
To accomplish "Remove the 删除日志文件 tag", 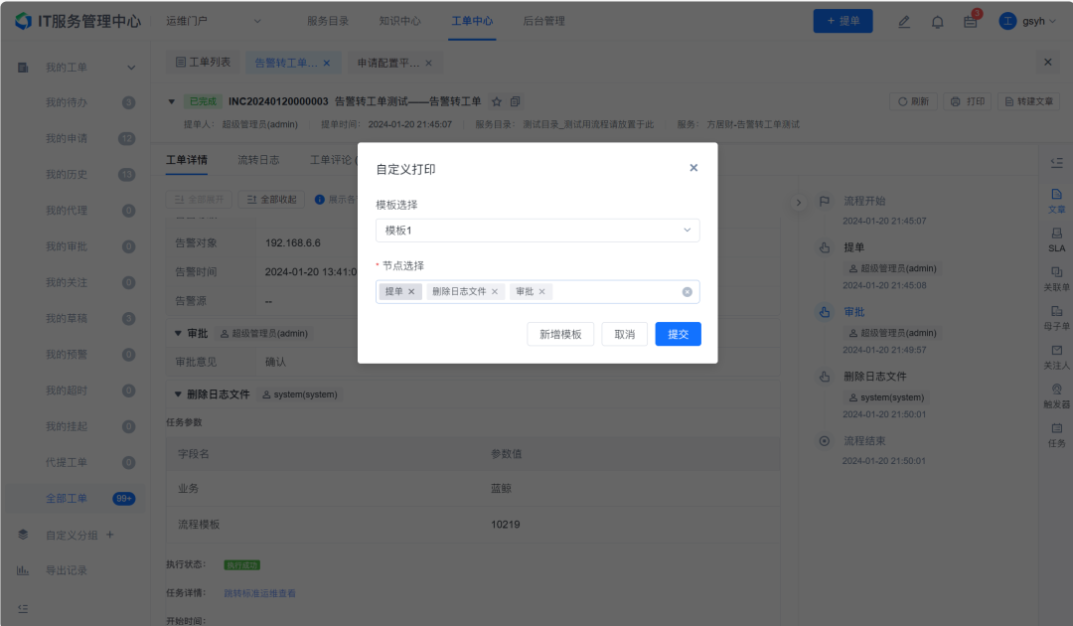I will 495,291.
